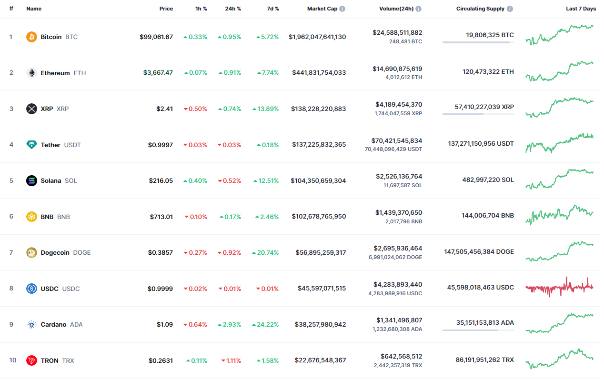Open Ethereum's last 7 days chart
This screenshot has height=380, width=604.
(559, 71)
